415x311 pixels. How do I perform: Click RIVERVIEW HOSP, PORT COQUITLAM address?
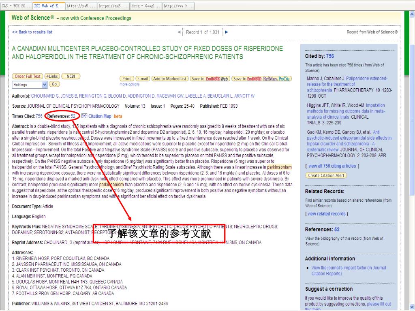click(x=61, y=258)
